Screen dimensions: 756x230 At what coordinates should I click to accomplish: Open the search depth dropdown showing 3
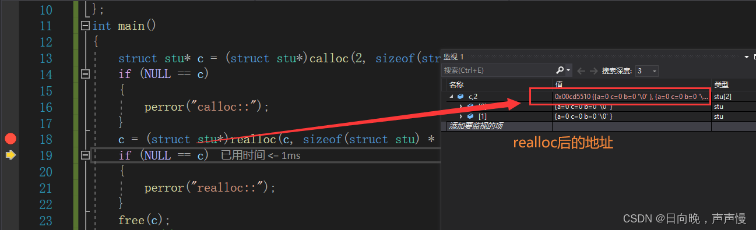(647, 70)
